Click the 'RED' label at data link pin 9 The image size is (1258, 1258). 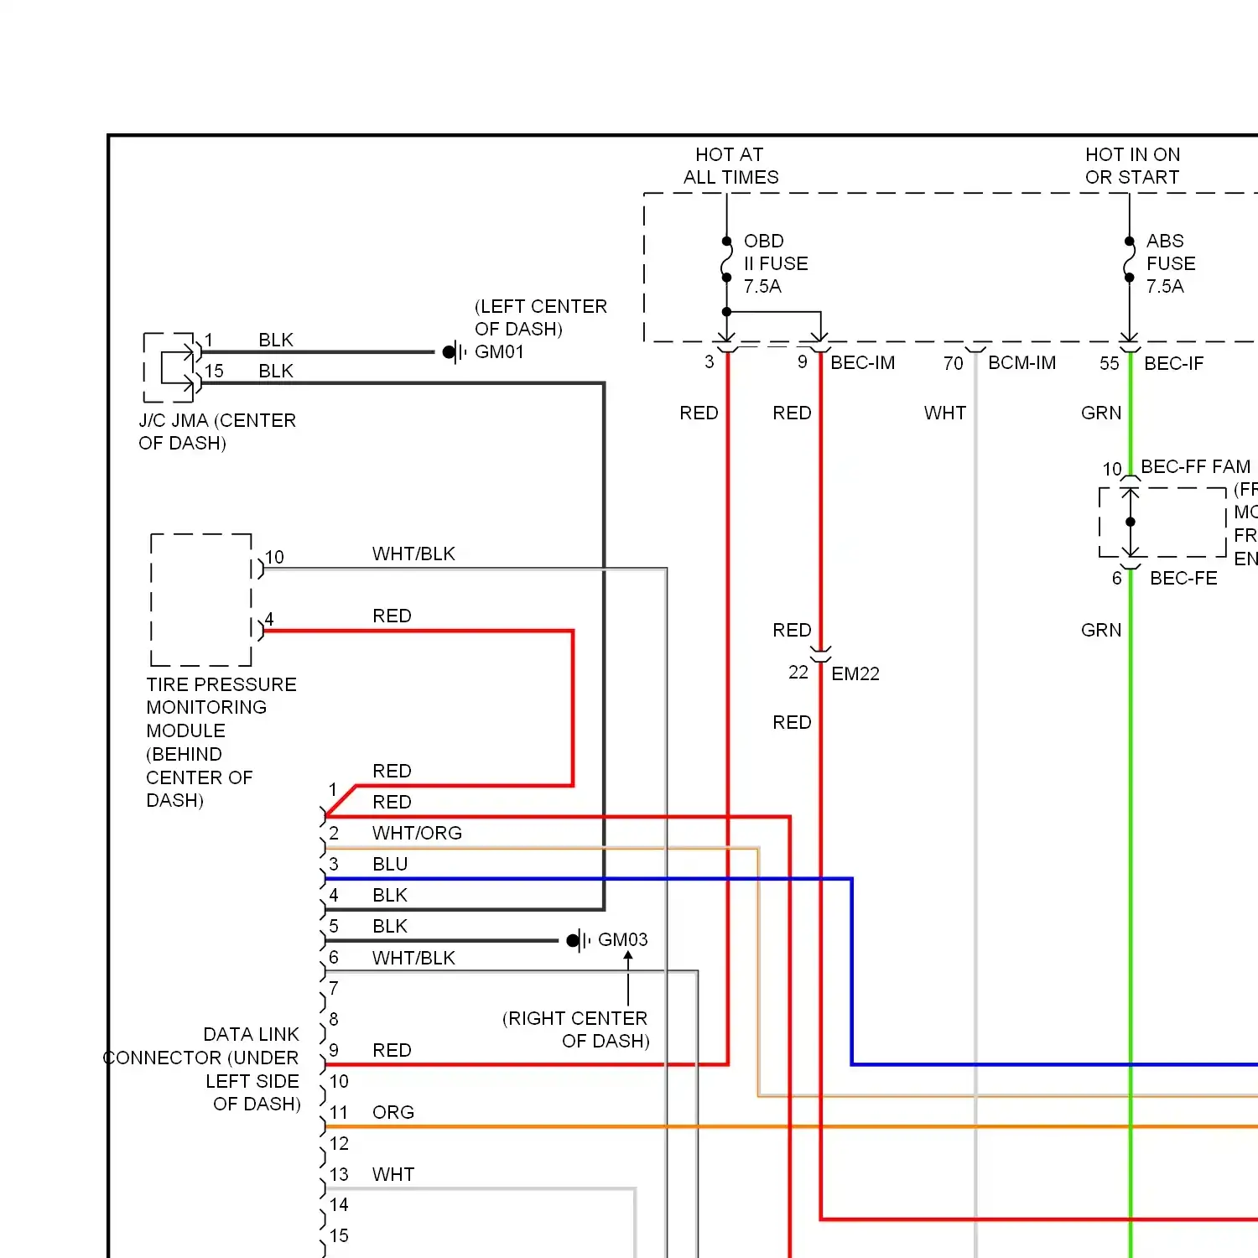pos(392,1050)
